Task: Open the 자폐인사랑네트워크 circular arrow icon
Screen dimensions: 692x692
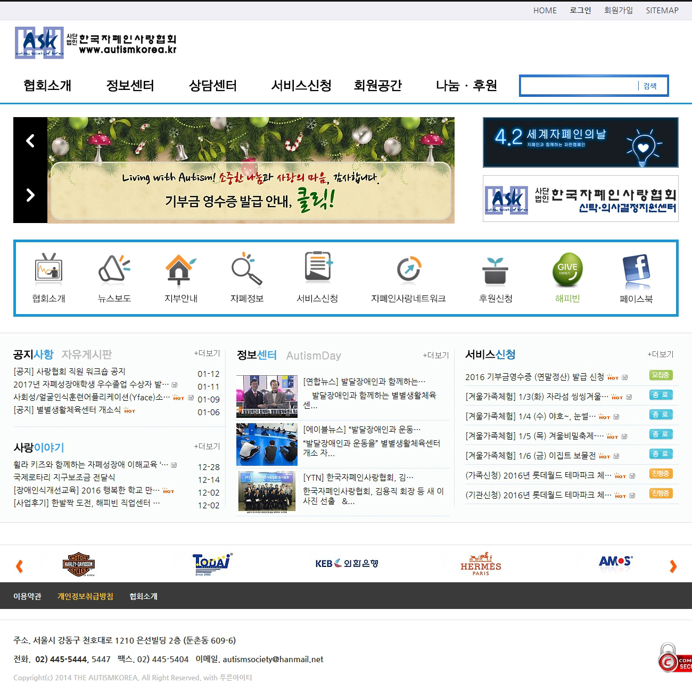Action: pyautogui.click(x=409, y=269)
